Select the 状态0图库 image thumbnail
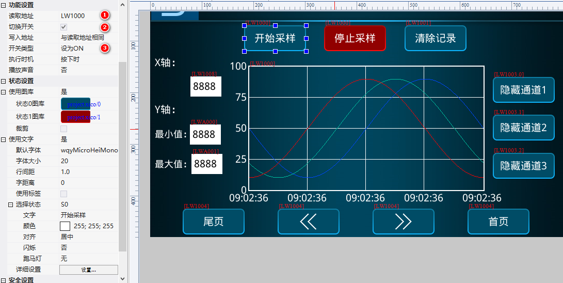Viewport: 563px width, 283px height. 75,104
